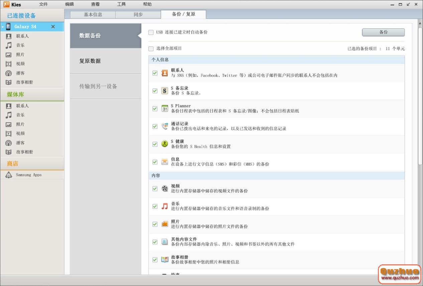
Task: Open the 工具 menu
Action: (x=121, y=4)
